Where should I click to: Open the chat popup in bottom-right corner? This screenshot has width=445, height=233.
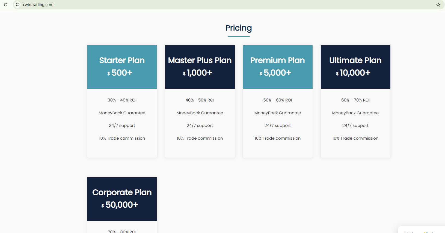click(422, 230)
